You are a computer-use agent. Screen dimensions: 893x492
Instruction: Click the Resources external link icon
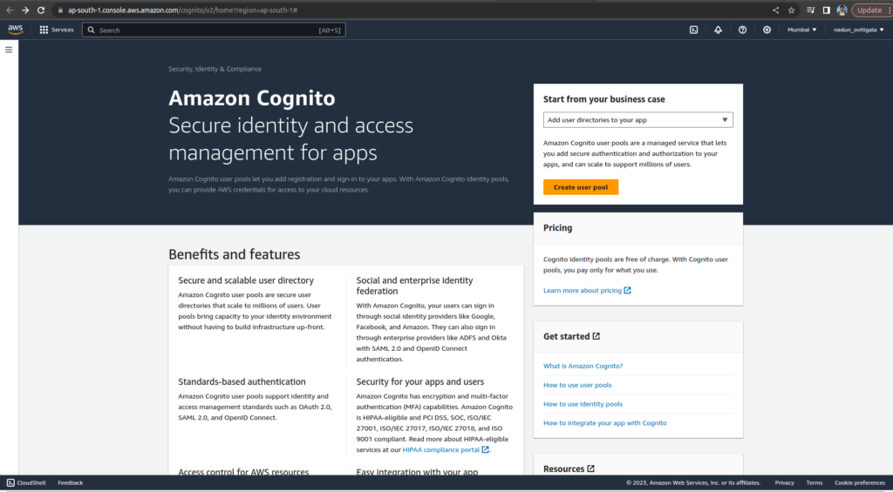click(x=590, y=468)
